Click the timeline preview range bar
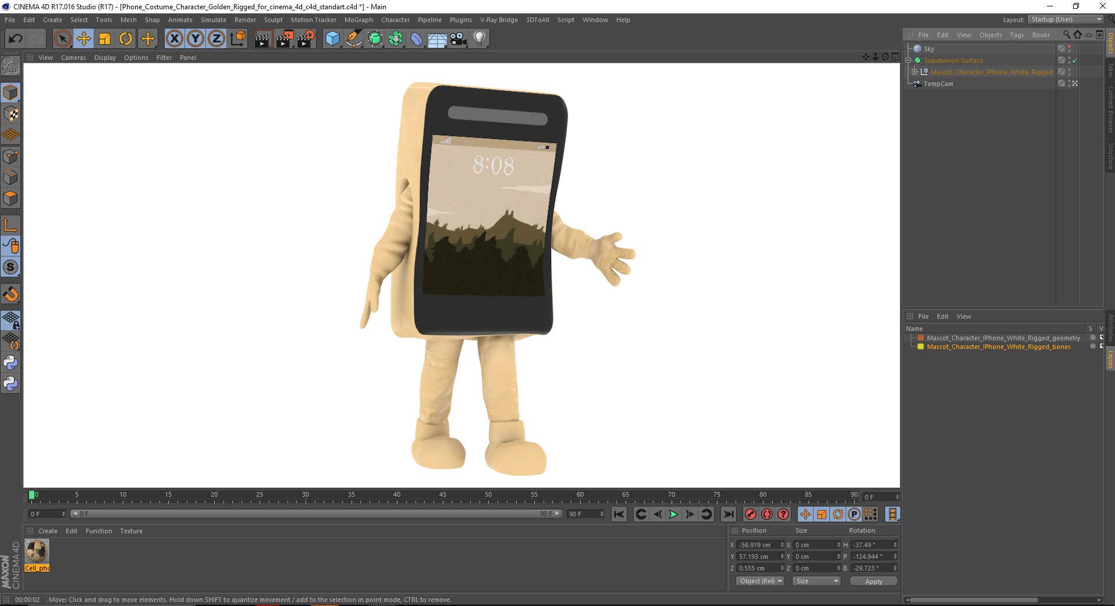The image size is (1115, 606). pos(315,514)
